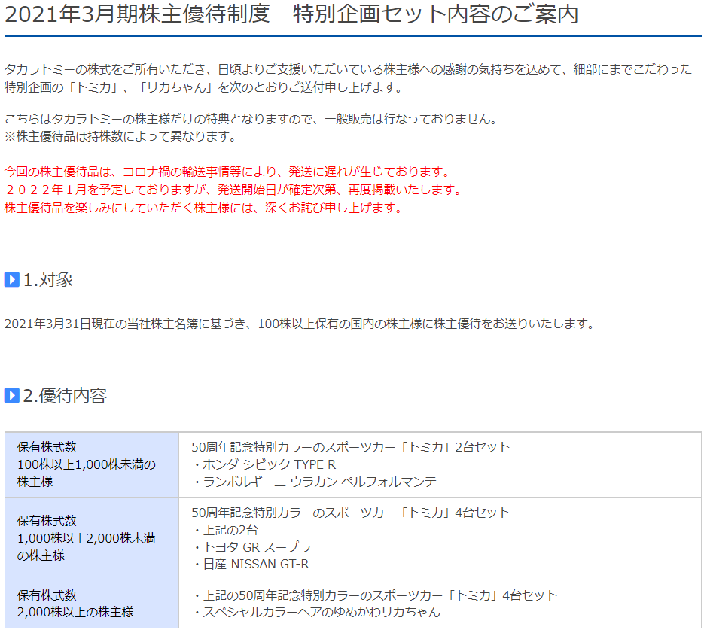Screen dimensions: 704x630
Task: Click the ホンダ シビック TYPE R list item
Action: (264, 464)
